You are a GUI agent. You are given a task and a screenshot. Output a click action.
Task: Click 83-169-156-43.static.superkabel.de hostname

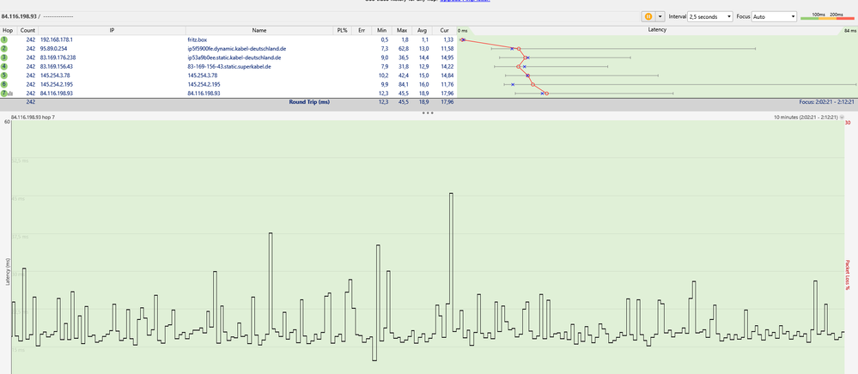coord(230,67)
